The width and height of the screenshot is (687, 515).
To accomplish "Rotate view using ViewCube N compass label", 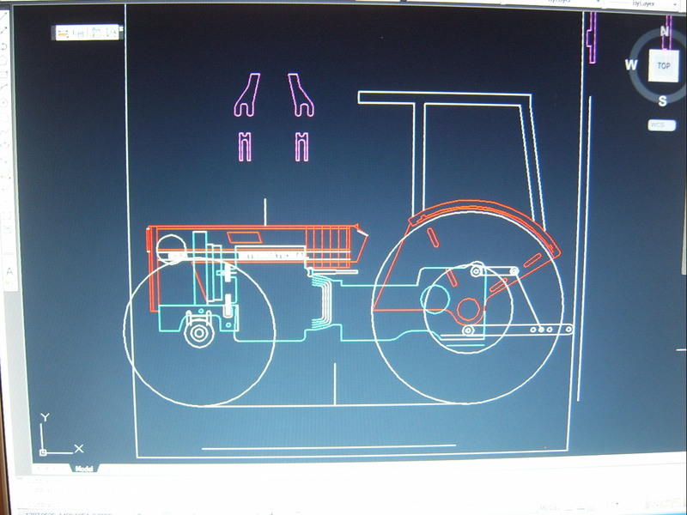I will pyautogui.click(x=664, y=32).
